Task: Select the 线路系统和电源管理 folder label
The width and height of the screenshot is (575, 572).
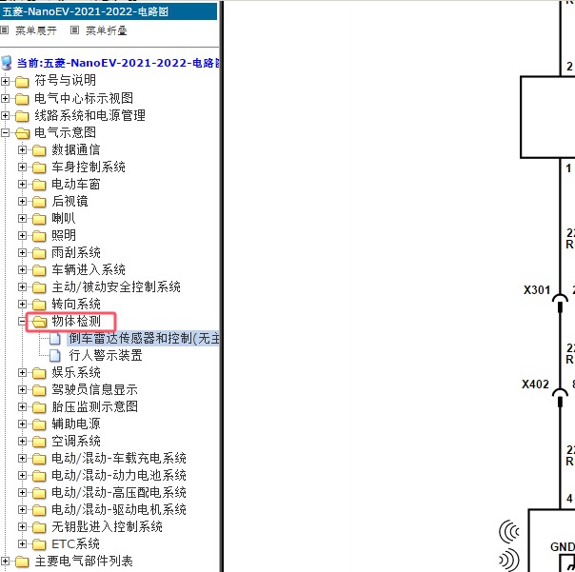Action: [89, 115]
